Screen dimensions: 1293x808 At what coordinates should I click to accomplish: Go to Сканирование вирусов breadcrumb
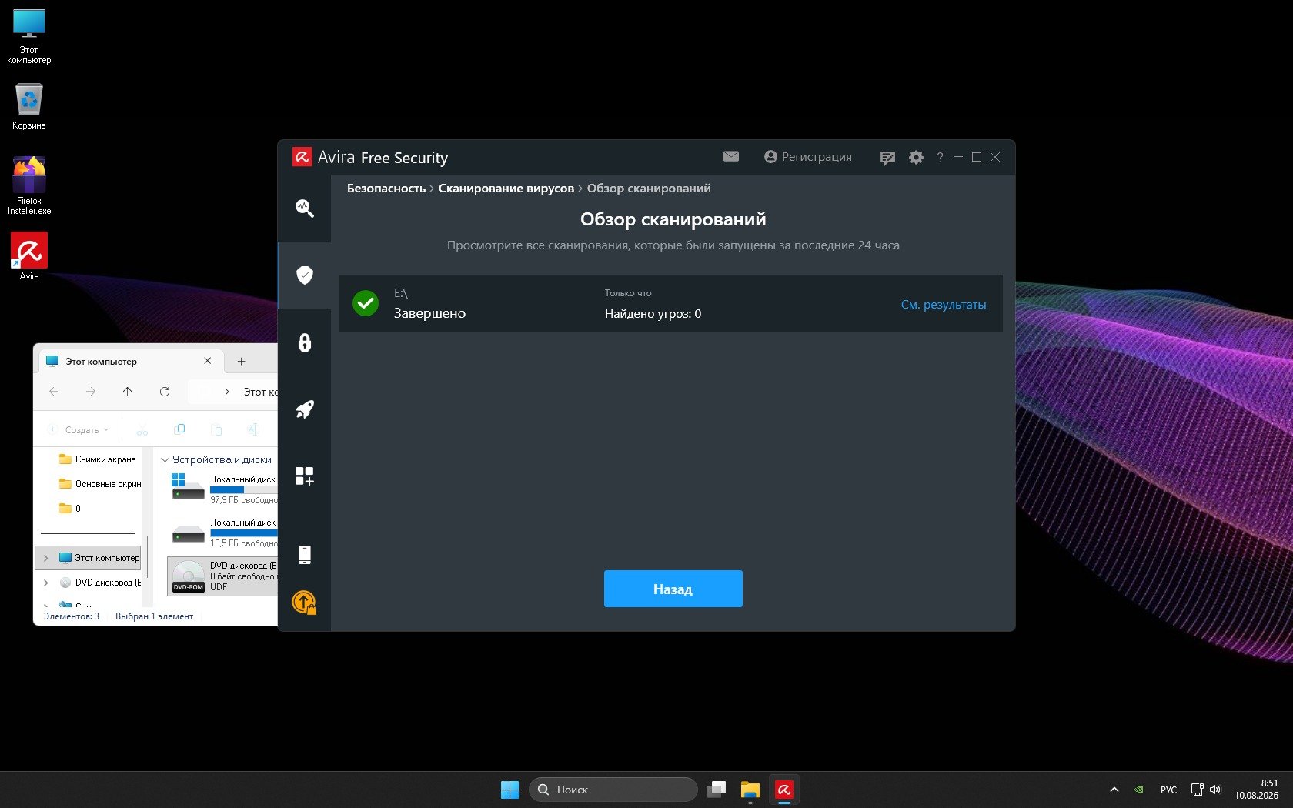click(x=506, y=189)
